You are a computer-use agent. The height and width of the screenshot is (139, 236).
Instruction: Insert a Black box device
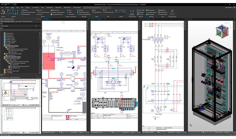(x=24, y=10)
